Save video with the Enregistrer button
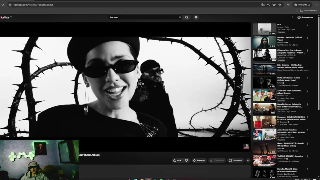 (235, 160)
